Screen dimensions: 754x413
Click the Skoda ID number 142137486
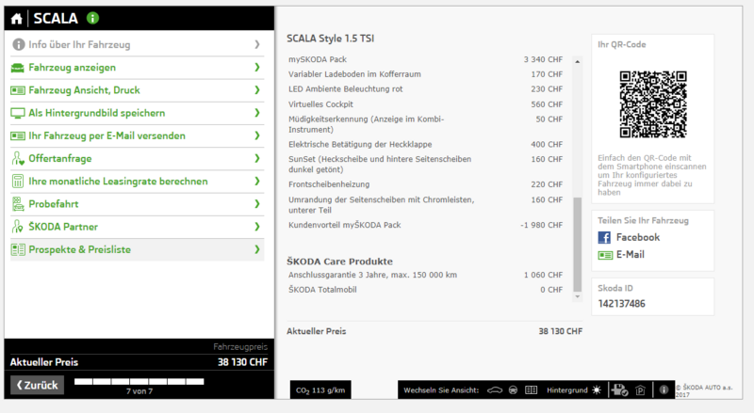coord(622,304)
